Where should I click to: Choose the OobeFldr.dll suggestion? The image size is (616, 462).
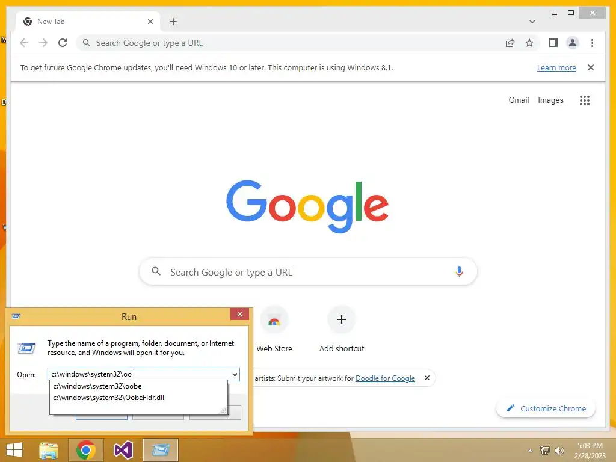[138, 398]
